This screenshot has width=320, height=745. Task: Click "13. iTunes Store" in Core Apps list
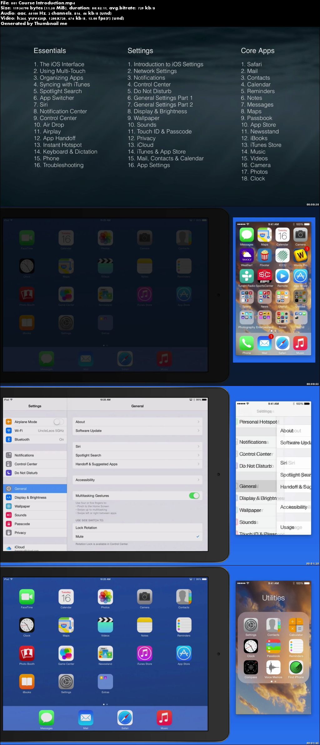pyautogui.click(x=261, y=145)
